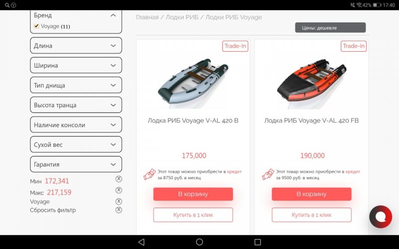This screenshot has width=399, height=249.
Task: Click Купить в 1 клик for 420 FB
Action: [311, 215]
